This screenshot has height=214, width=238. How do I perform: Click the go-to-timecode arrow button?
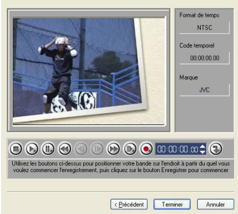click(x=216, y=149)
